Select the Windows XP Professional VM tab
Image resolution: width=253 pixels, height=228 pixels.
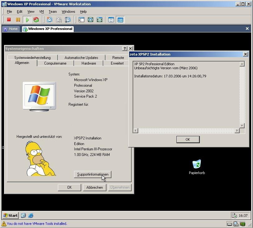(48, 29)
